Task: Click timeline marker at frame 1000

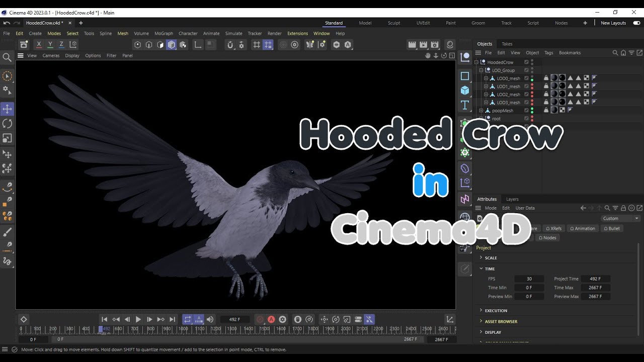Action: (x=183, y=329)
